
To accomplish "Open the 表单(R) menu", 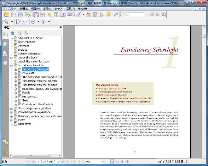I will [x=59, y=9].
